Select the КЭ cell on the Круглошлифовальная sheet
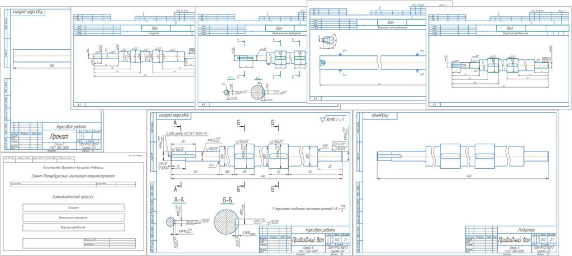This screenshot has width=572, height=256. coord(435,104)
